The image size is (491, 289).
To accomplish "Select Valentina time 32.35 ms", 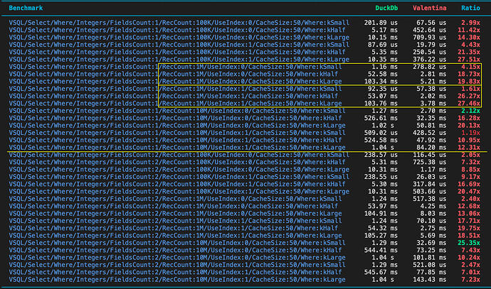I will pyautogui.click(x=431, y=118).
